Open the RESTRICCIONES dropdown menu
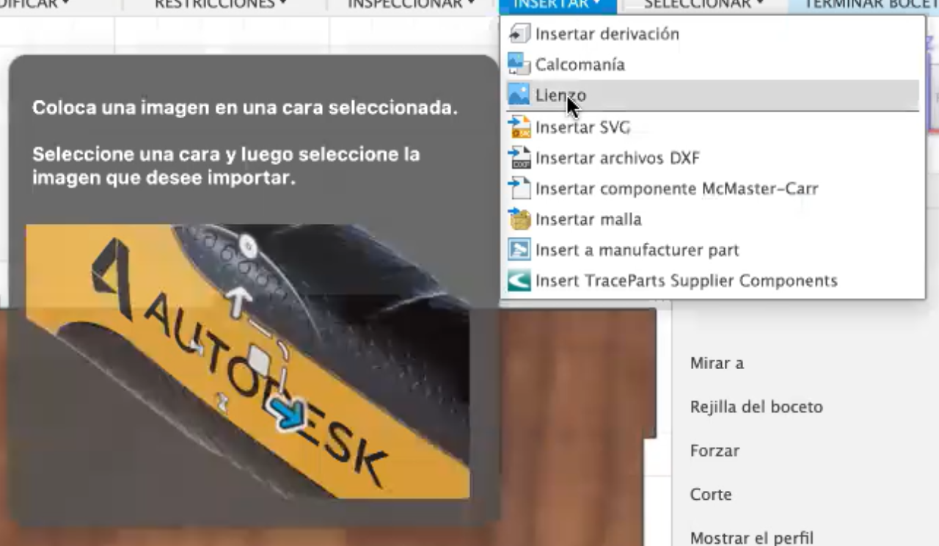 pyautogui.click(x=220, y=4)
